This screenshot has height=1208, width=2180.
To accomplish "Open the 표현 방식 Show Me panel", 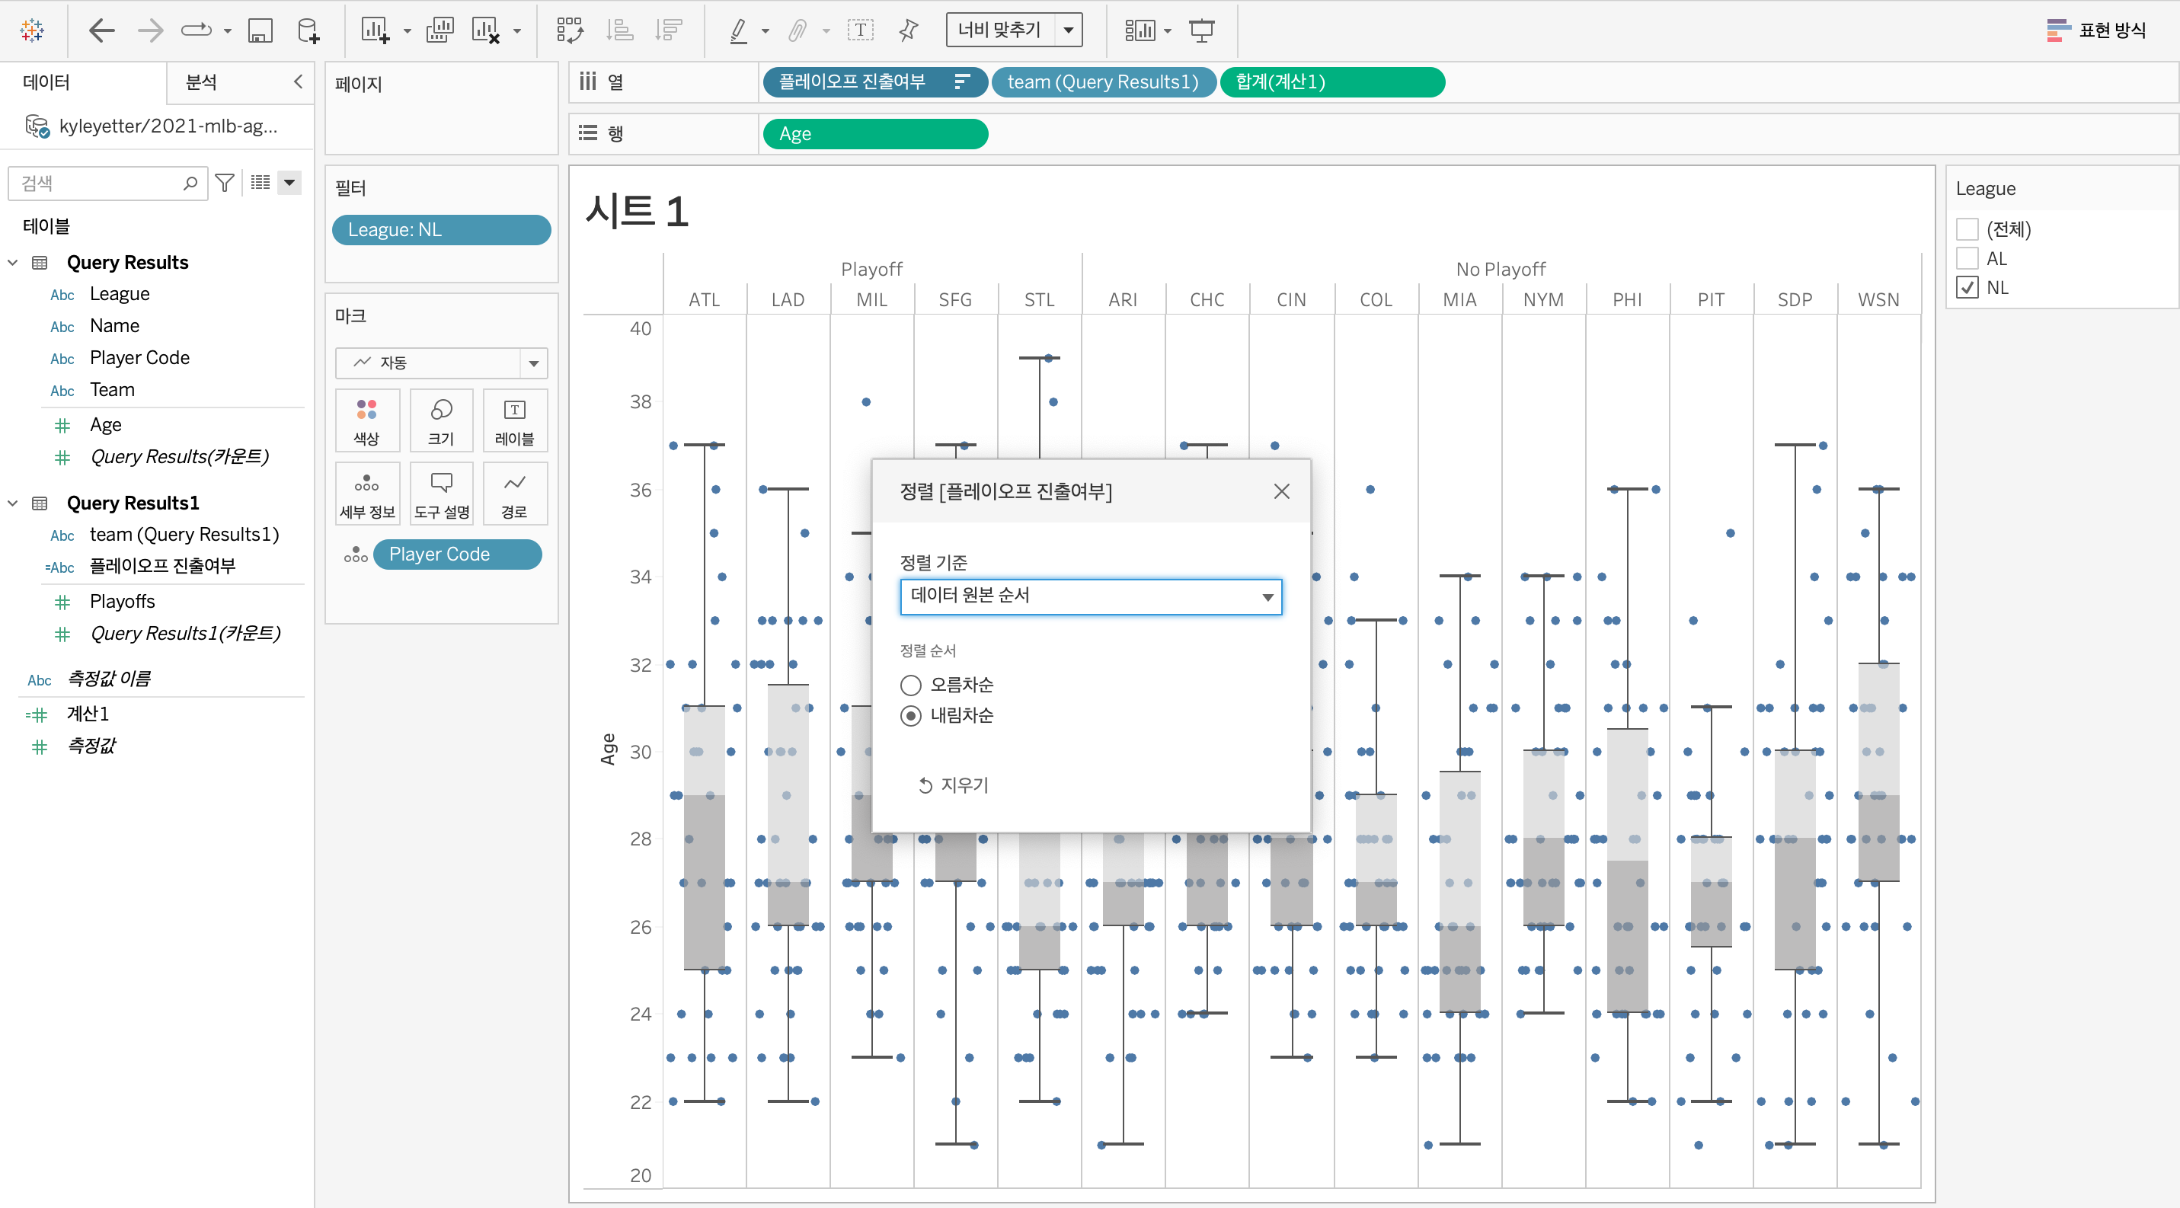I will [x=2096, y=30].
